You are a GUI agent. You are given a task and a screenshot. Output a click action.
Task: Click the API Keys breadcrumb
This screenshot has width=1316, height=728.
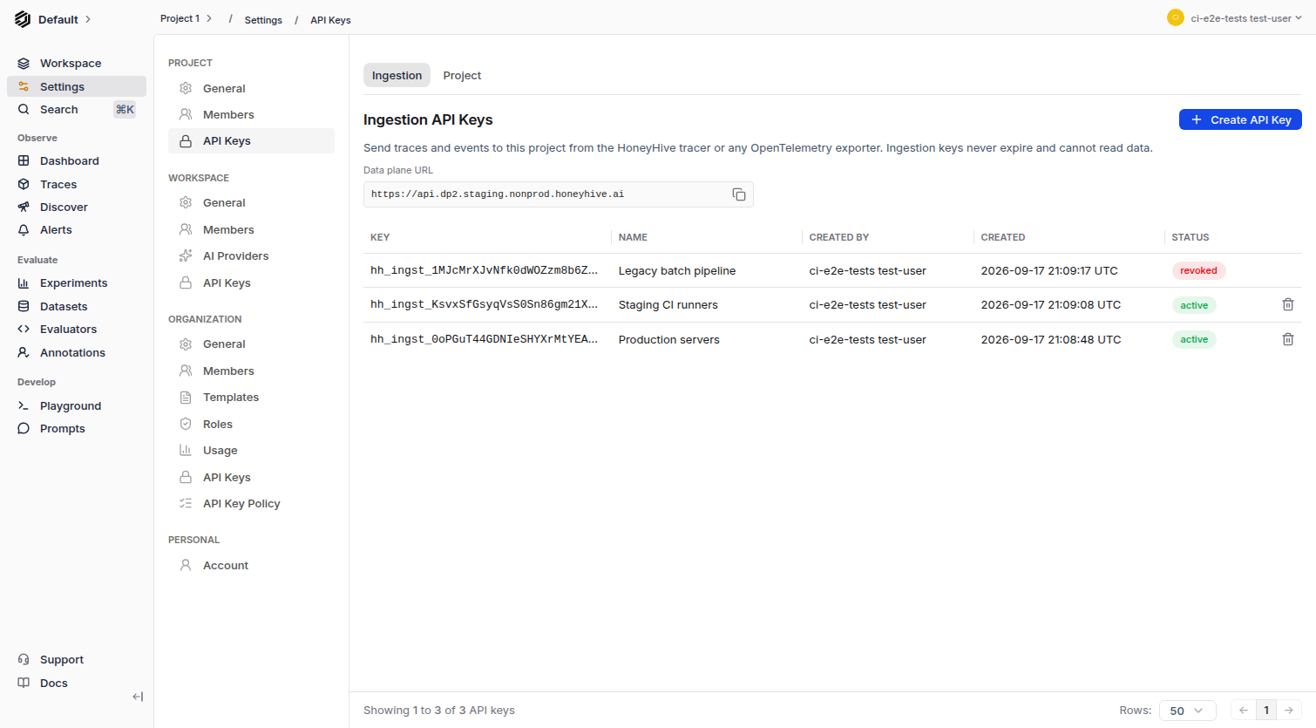[x=330, y=20]
